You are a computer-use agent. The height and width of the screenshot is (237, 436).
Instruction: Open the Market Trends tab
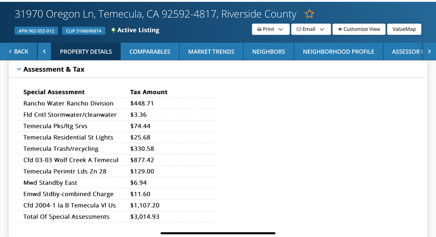211,52
